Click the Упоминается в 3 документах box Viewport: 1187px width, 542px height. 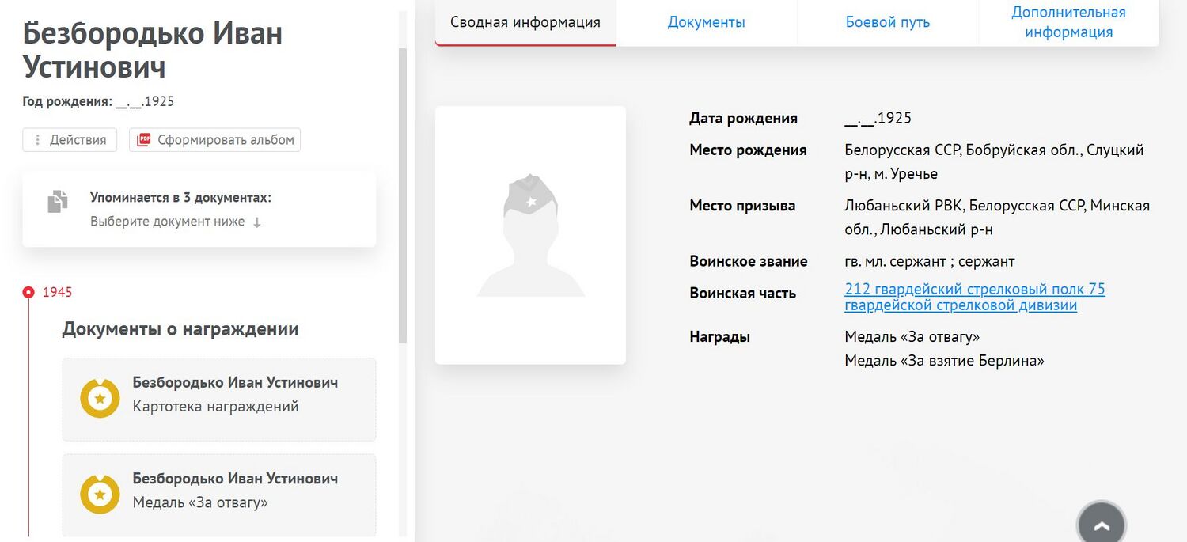(199, 209)
